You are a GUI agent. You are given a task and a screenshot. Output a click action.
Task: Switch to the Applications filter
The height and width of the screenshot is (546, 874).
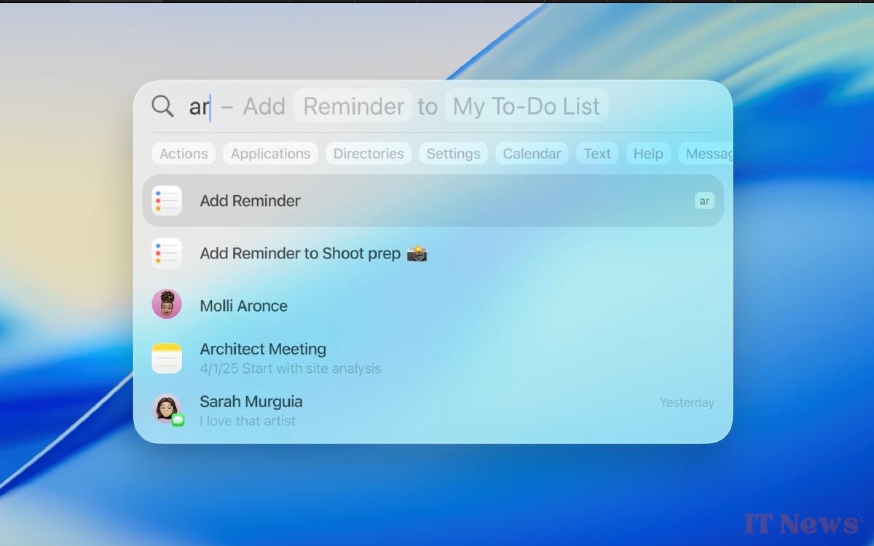coord(270,154)
